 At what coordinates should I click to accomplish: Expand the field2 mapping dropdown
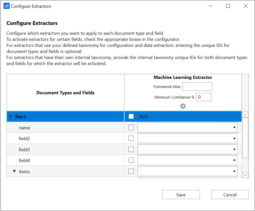[x=187, y=138]
